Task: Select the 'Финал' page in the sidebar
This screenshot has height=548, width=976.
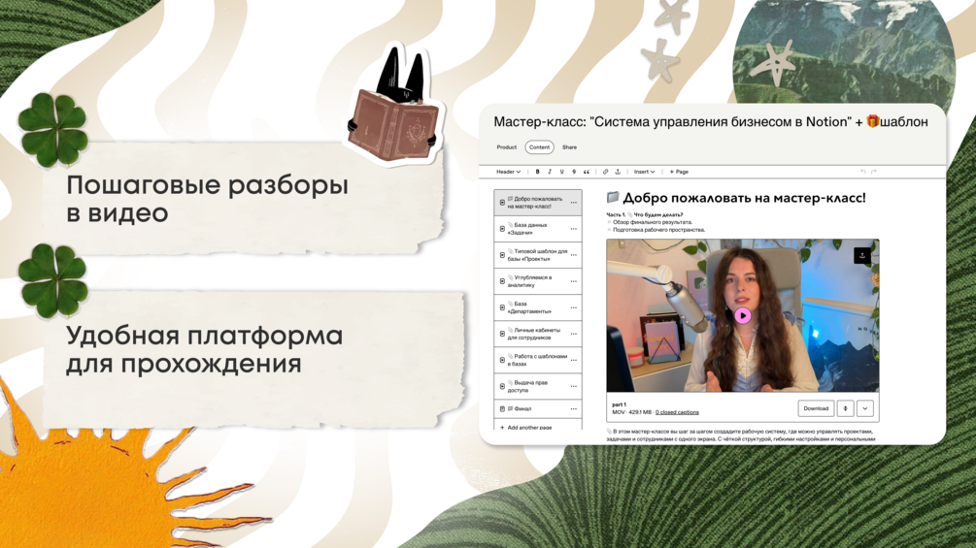Action: tap(538, 409)
